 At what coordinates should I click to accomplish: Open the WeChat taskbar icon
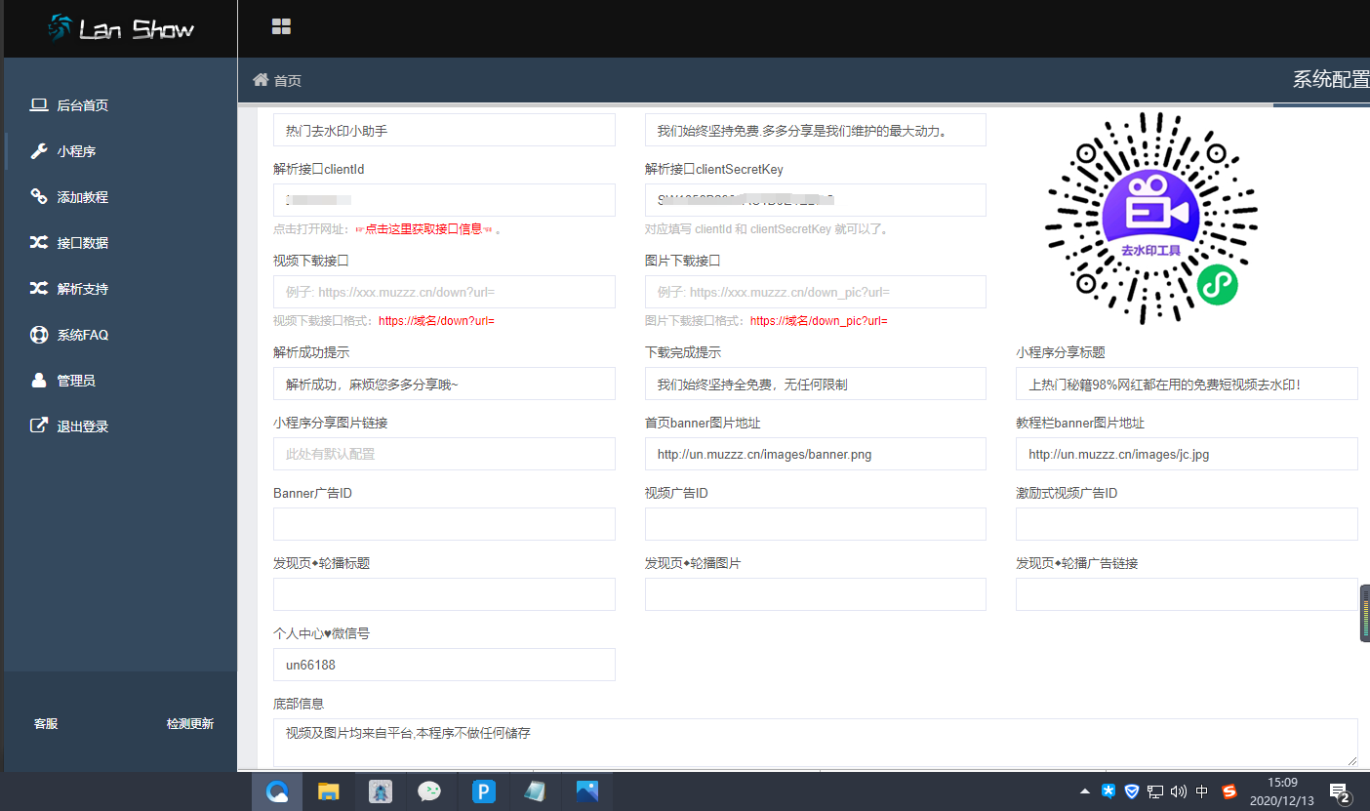pyautogui.click(x=429, y=791)
